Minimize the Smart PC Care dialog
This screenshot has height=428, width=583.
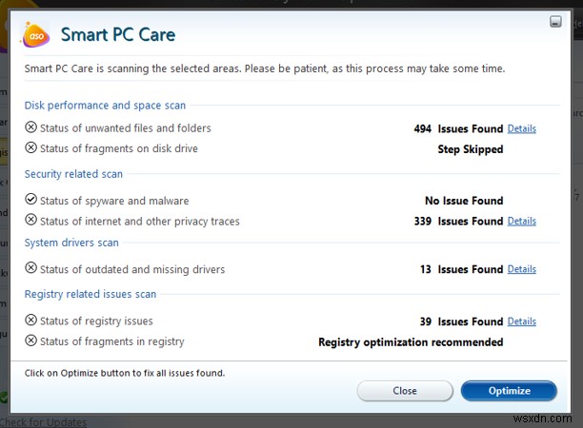[555, 21]
